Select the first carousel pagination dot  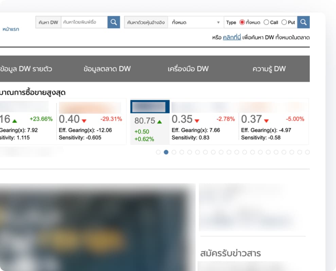[x=158, y=152]
